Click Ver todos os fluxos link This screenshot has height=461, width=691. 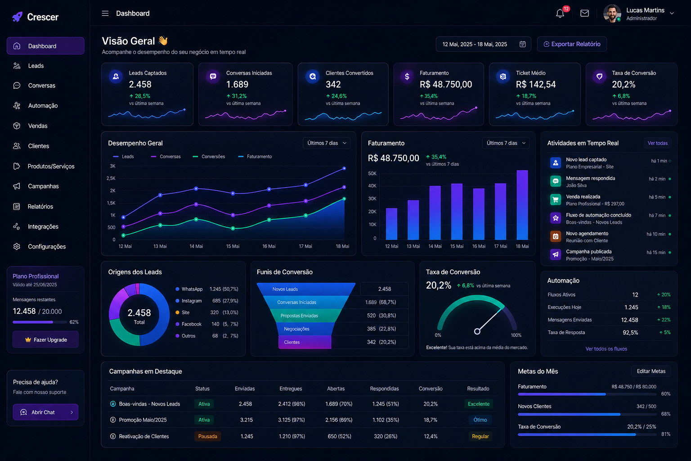click(x=606, y=349)
